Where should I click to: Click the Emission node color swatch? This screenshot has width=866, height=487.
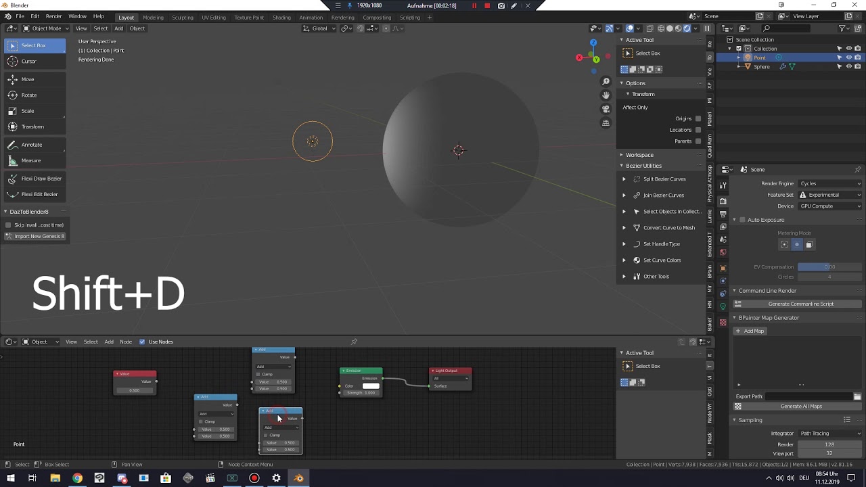(371, 386)
